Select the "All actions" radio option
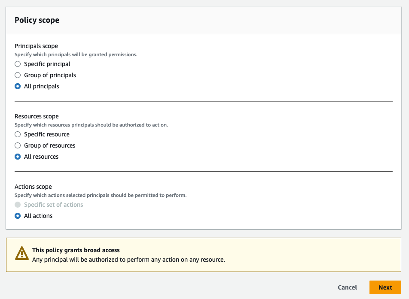 pos(18,216)
